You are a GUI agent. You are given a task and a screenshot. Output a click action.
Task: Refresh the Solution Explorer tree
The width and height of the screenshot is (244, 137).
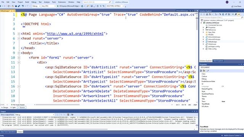pyautogui.click(x=223, y=14)
